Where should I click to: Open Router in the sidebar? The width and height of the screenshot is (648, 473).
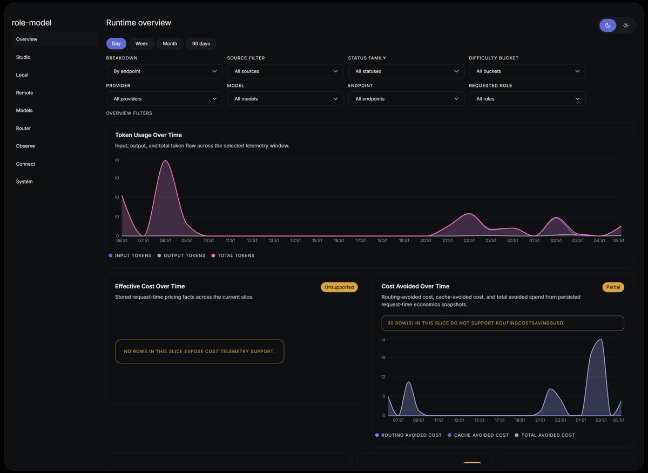(x=55, y=129)
